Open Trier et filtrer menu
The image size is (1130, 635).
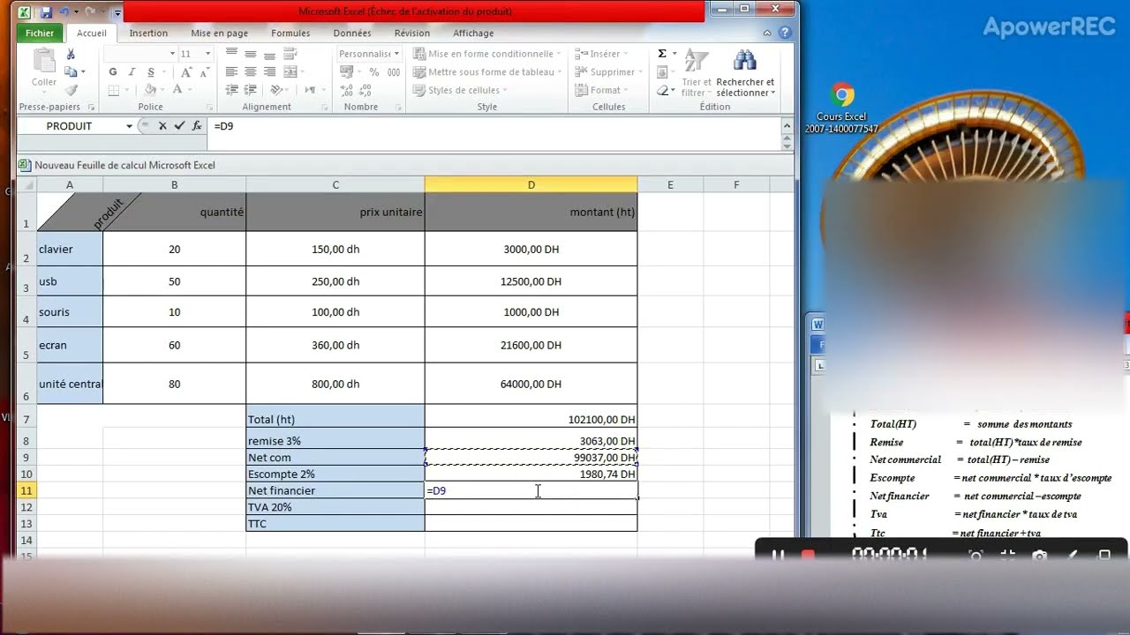click(697, 72)
